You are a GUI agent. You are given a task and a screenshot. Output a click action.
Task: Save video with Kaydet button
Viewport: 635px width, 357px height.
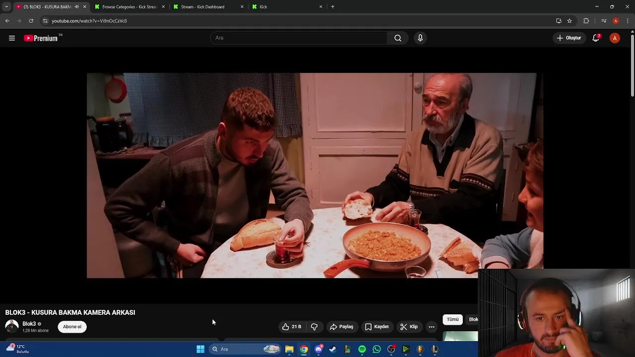(377, 327)
